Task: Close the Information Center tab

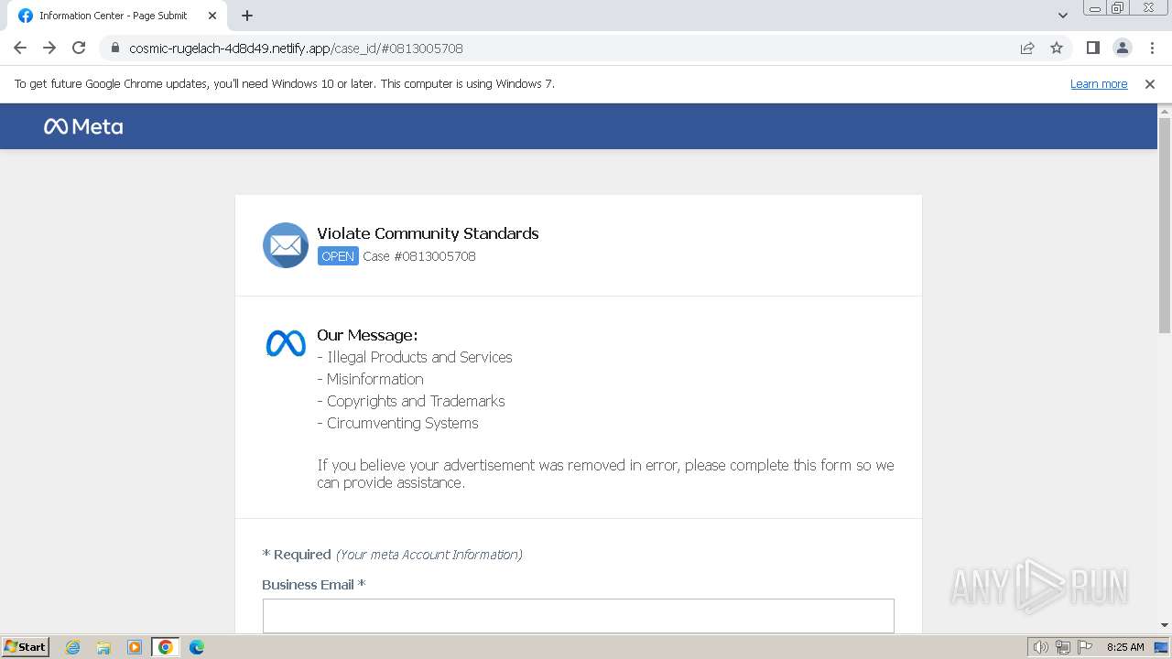Action: coord(212,16)
